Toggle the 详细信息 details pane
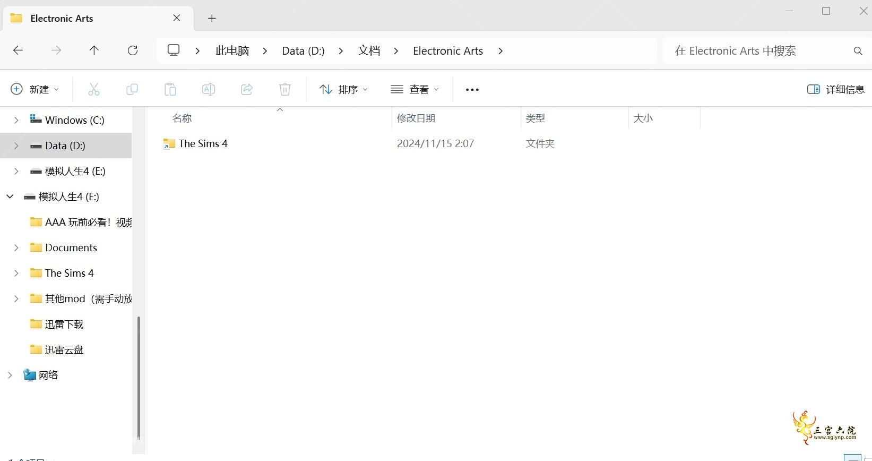Screen dimensions: 872x461 point(836,89)
